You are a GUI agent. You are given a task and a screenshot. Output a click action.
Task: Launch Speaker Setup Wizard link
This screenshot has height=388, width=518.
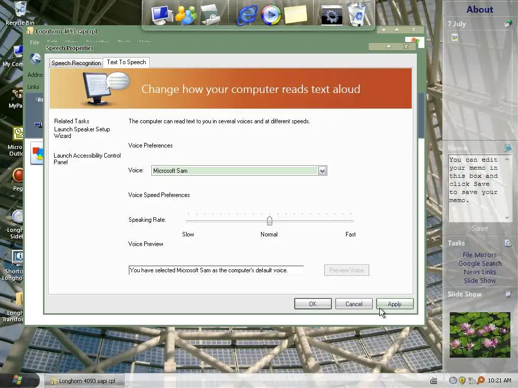(82, 133)
